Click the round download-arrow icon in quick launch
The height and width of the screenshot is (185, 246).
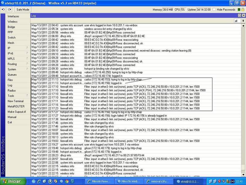(50, 181)
